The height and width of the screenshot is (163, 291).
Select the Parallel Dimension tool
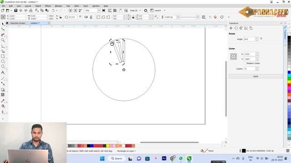pos(3,78)
